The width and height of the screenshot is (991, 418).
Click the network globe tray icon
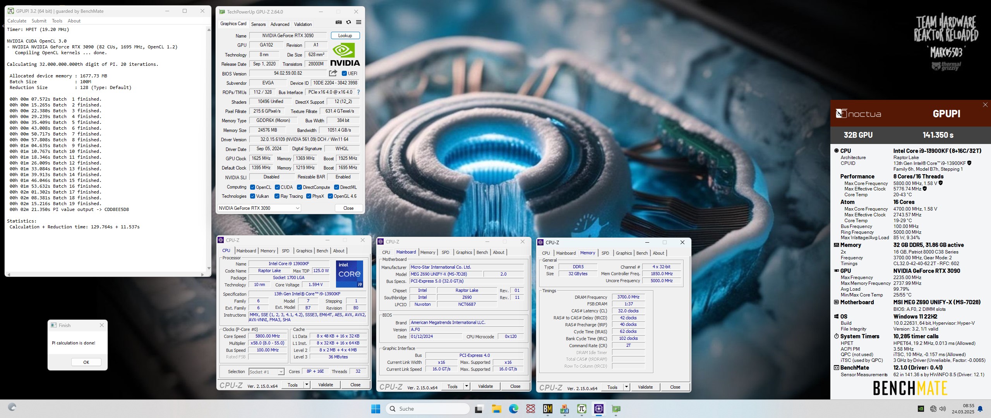[933, 409]
